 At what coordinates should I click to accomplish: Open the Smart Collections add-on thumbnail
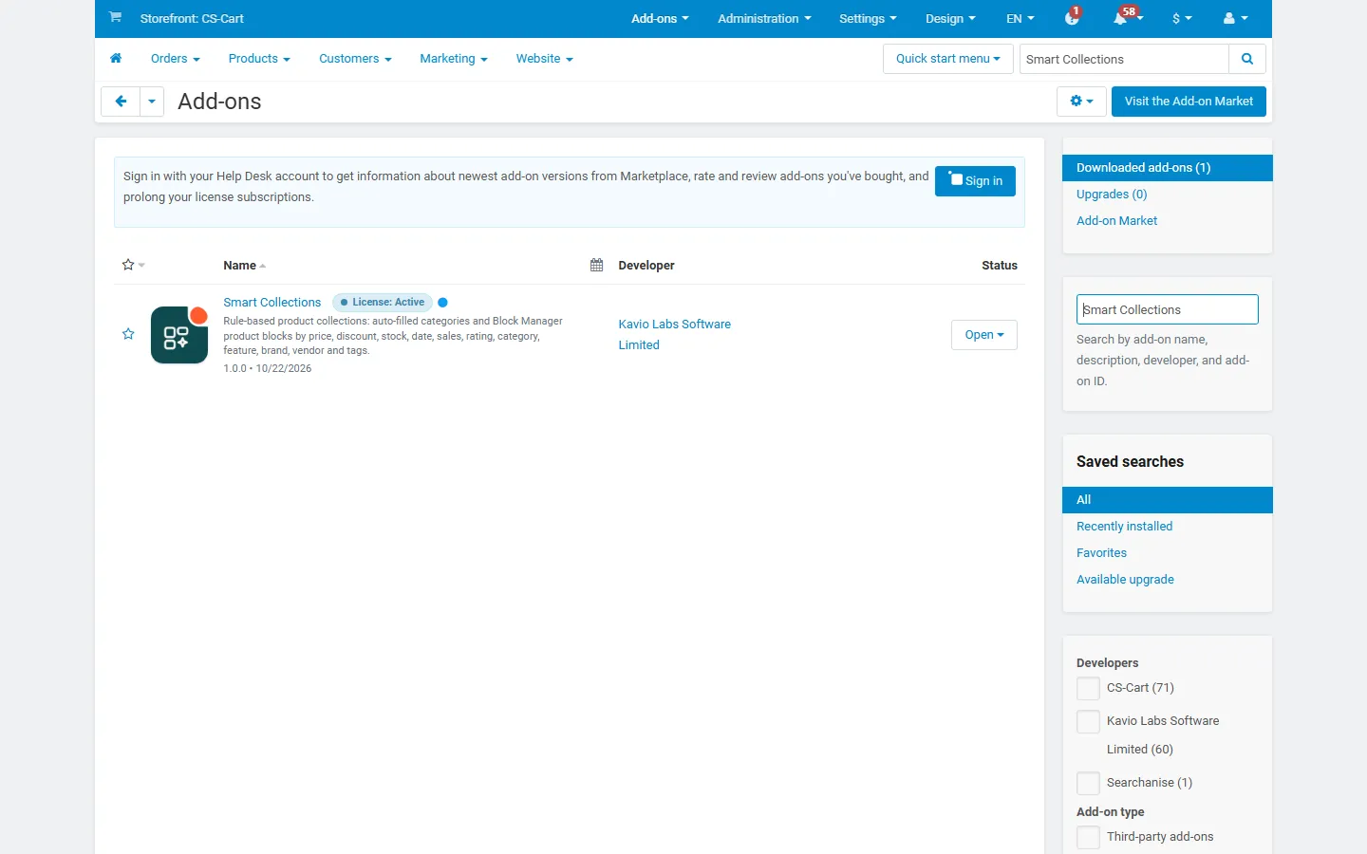click(179, 335)
